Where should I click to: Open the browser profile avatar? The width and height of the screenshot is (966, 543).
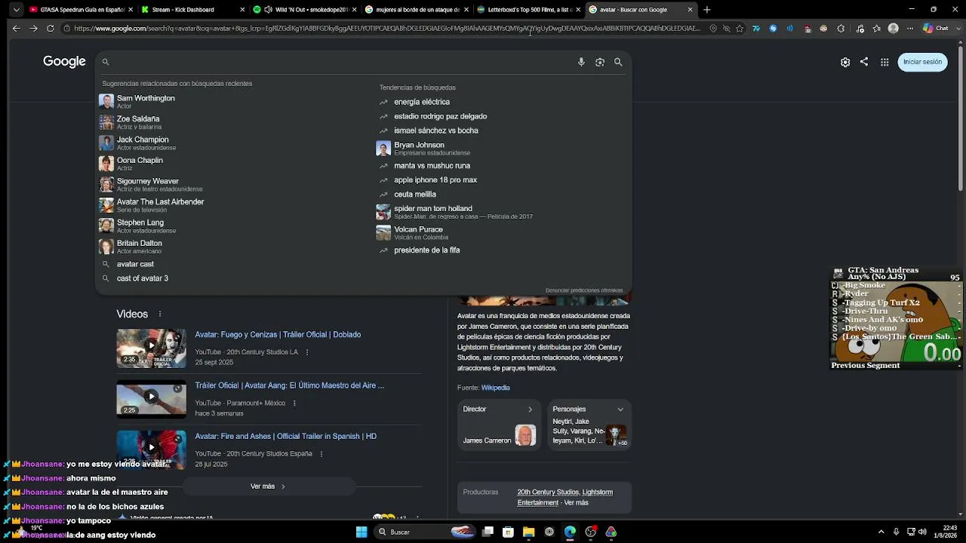[894, 29]
